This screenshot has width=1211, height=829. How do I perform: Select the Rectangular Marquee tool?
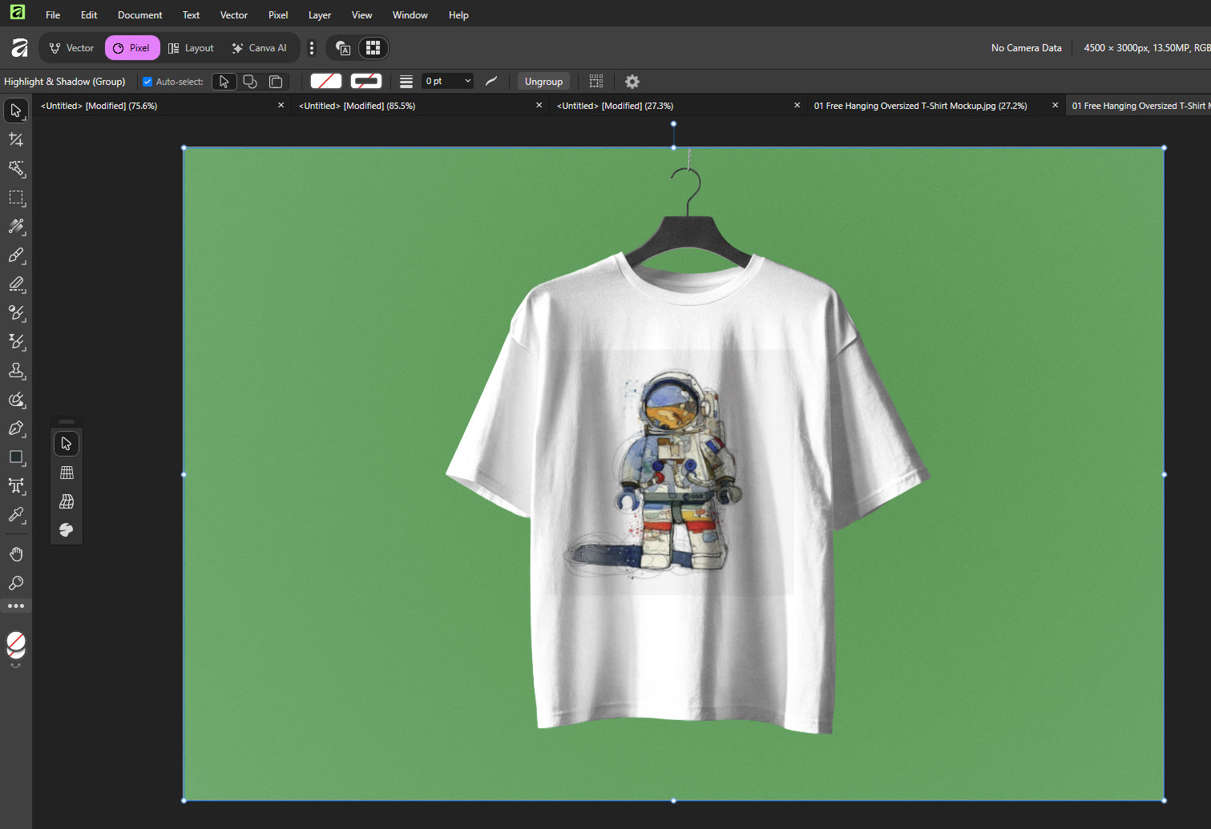tap(16, 198)
